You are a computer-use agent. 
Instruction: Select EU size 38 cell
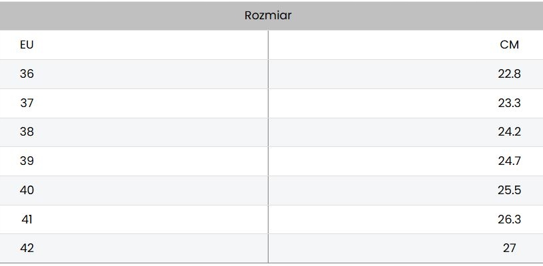pyautogui.click(x=27, y=132)
